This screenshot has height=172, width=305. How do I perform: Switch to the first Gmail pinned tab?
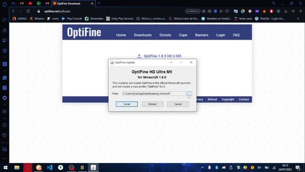22,3
